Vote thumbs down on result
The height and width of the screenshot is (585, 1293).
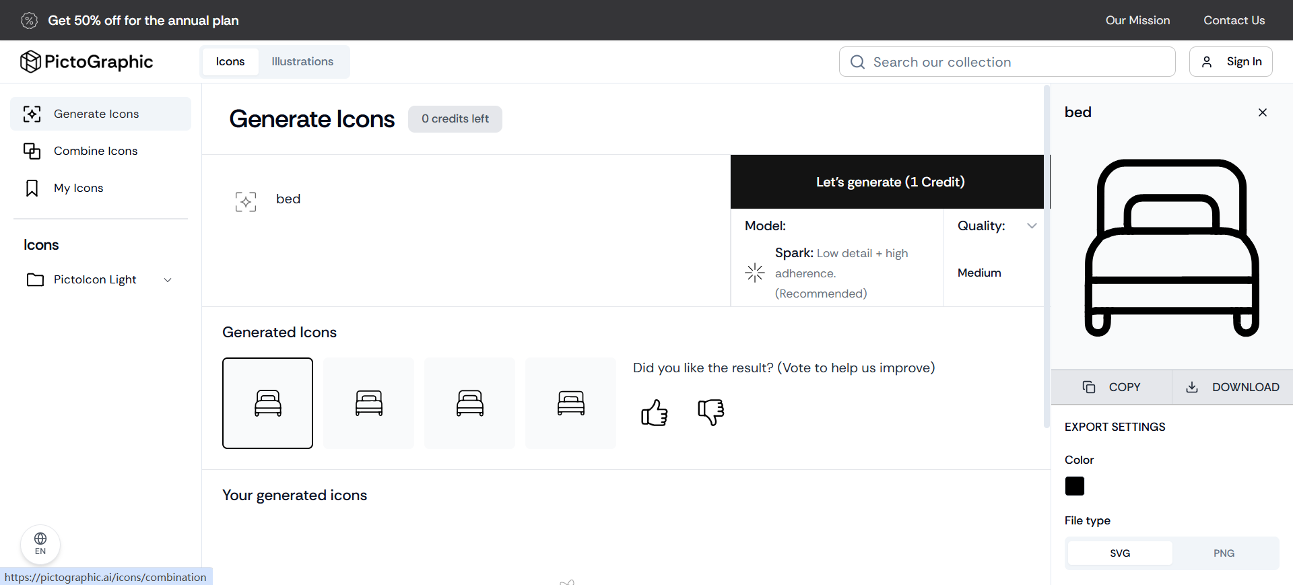click(x=711, y=412)
